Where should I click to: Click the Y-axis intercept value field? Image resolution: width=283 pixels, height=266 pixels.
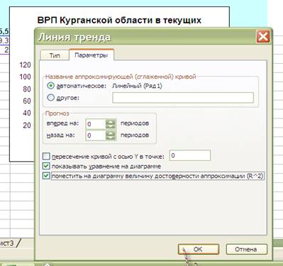(x=190, y=155)
